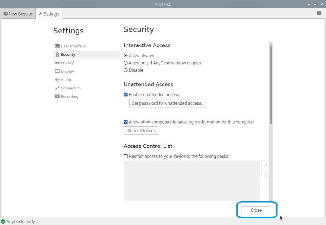This screenshot has height=225, width=326.
Task: Click Set password for unattended access button
Action: click(168, 103)
